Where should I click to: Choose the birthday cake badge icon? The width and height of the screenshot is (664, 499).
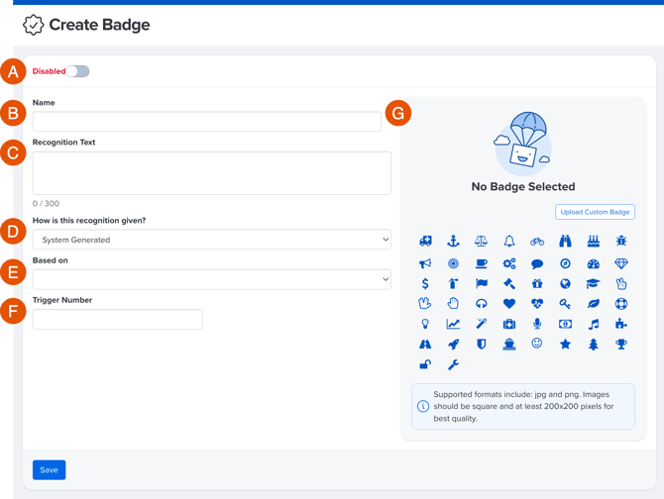[x=593, y=242]
